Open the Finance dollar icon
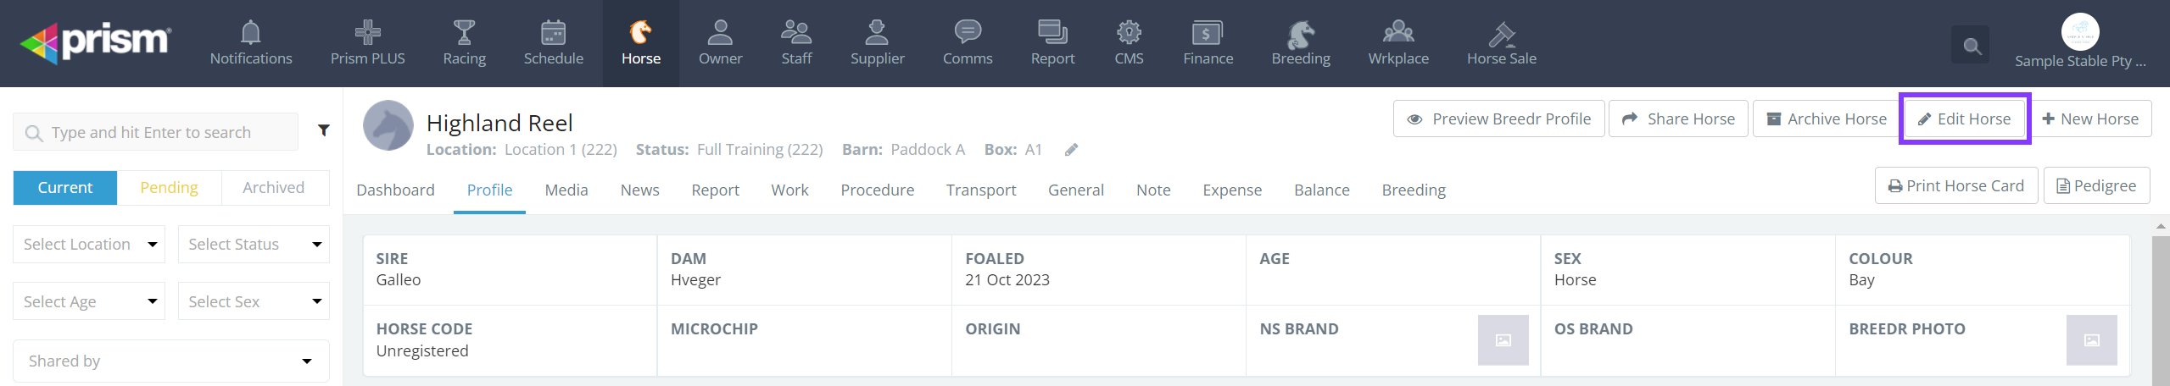2170x386 pixels. [x=1208, y=34]
